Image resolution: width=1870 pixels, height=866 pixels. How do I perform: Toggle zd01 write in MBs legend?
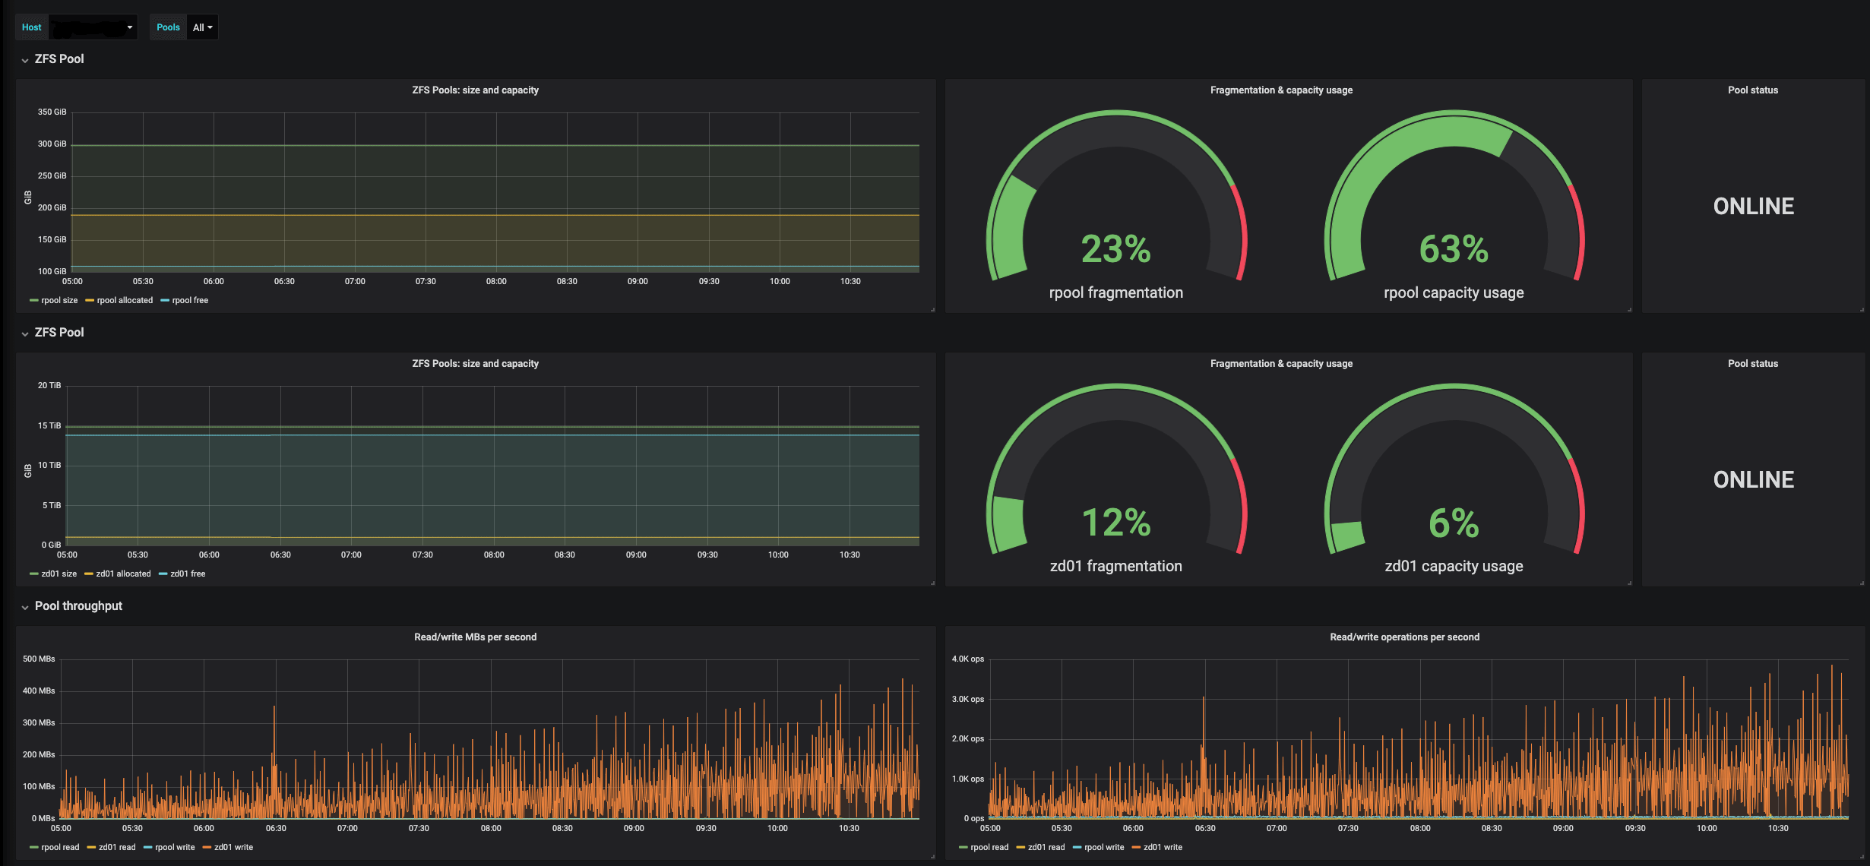233,848
